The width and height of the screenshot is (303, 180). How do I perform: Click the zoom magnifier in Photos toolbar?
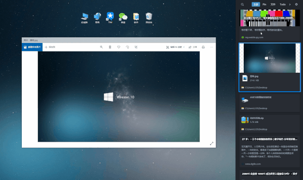[x=101, y=47]
